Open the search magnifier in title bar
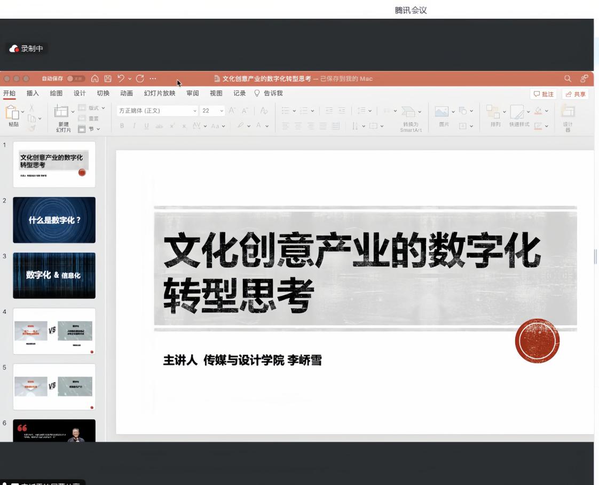Viewport: 599px width, 485px height. [x=568, y=79]
